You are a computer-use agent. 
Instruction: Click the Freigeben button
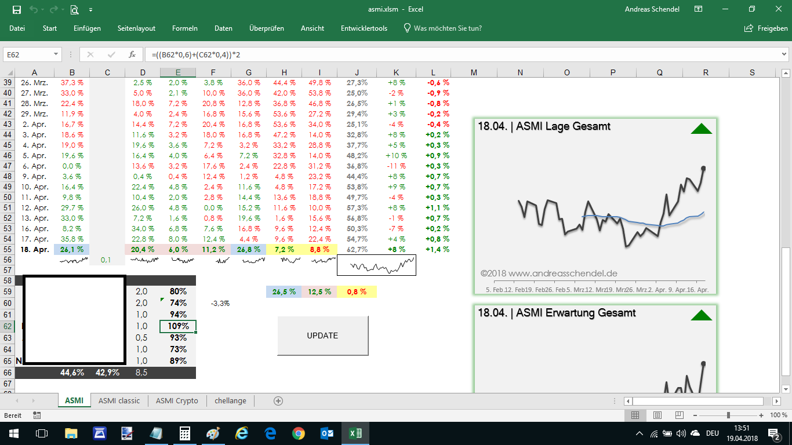[765, 28]
